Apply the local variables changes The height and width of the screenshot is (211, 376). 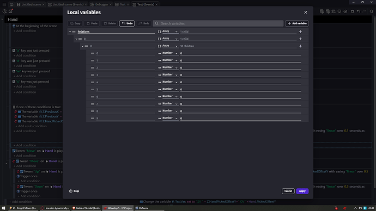[x=302, y=191]
